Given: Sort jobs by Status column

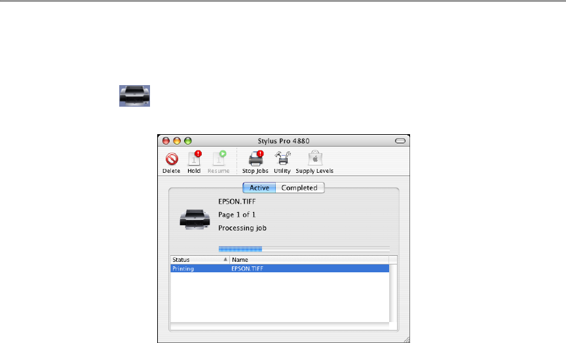Looking at the screenshot, I should coord(200,260).
